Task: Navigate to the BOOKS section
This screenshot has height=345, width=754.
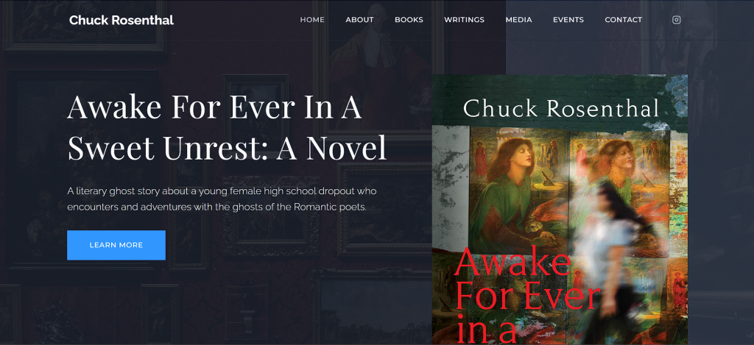Action: pos(409,20)
